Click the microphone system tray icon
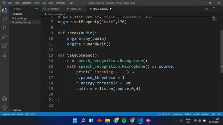The height and width of the screenshot is (125, 223). click(181, 120)
